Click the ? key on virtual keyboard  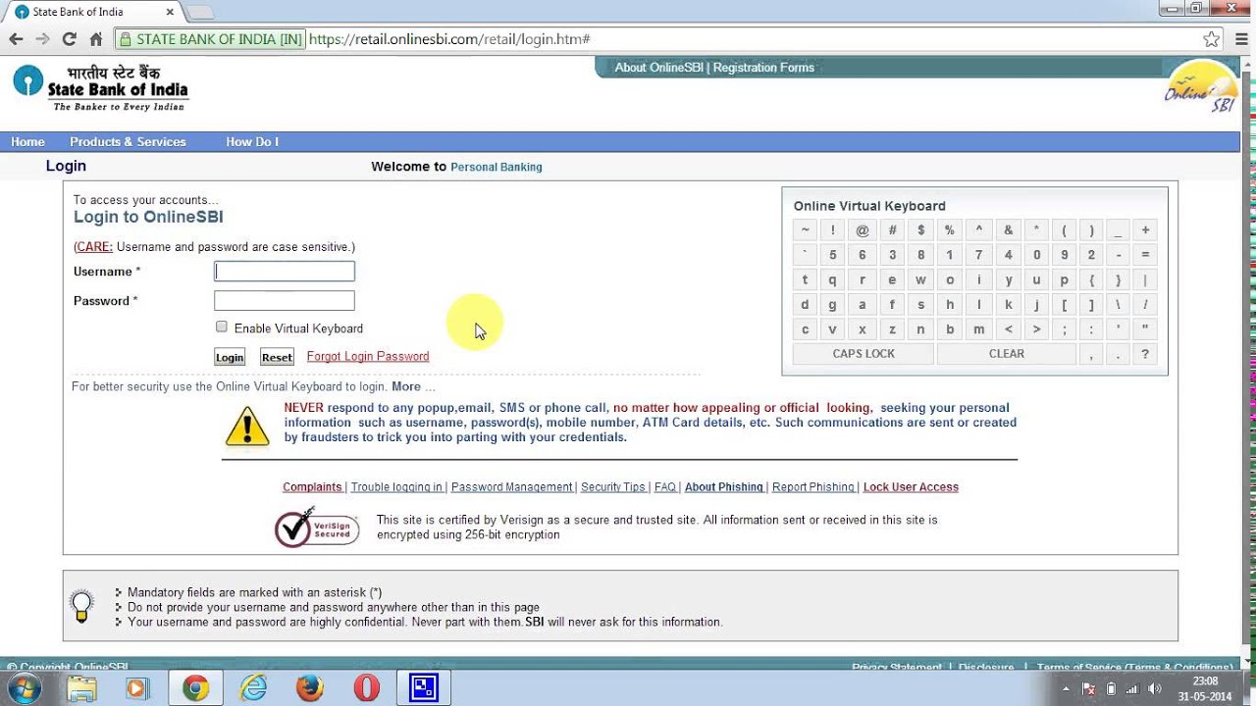pyautogui.click(x=1145, y=355)
